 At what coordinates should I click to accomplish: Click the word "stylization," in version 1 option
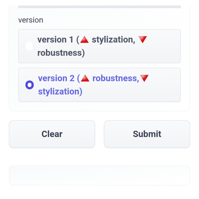pyautogui.click(x=113, y=40)
